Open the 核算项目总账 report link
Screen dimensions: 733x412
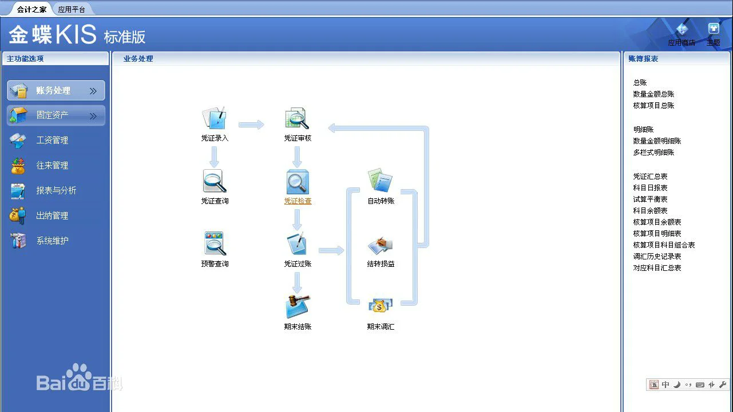[x=653, y=106]
